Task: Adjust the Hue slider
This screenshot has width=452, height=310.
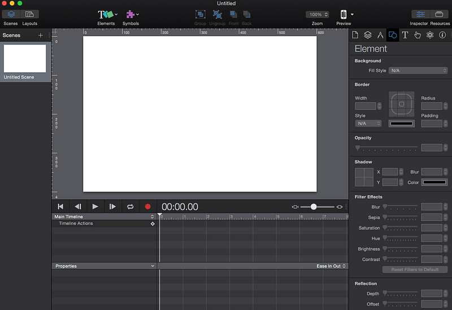Action: pos(400,238)
